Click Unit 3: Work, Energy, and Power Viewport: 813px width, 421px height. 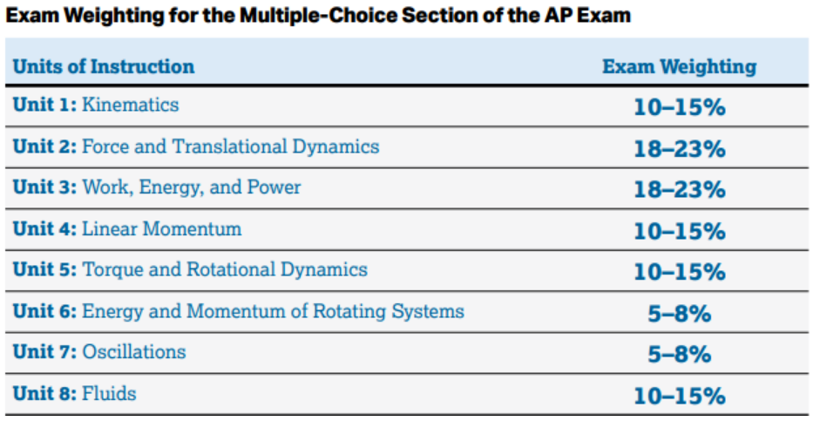coord(157,187)
